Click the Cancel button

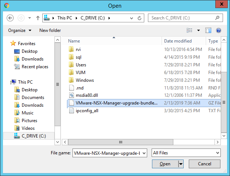coord(205,164)
